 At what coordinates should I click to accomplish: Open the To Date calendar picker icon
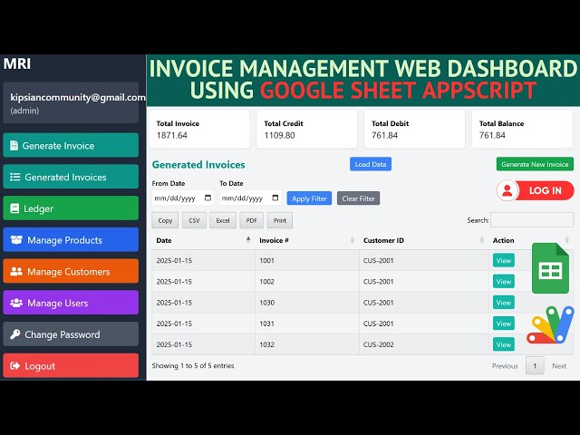(x=275, y=198)
